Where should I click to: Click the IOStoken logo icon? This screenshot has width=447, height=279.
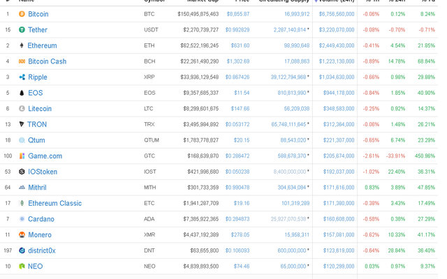tap(22, 172)
